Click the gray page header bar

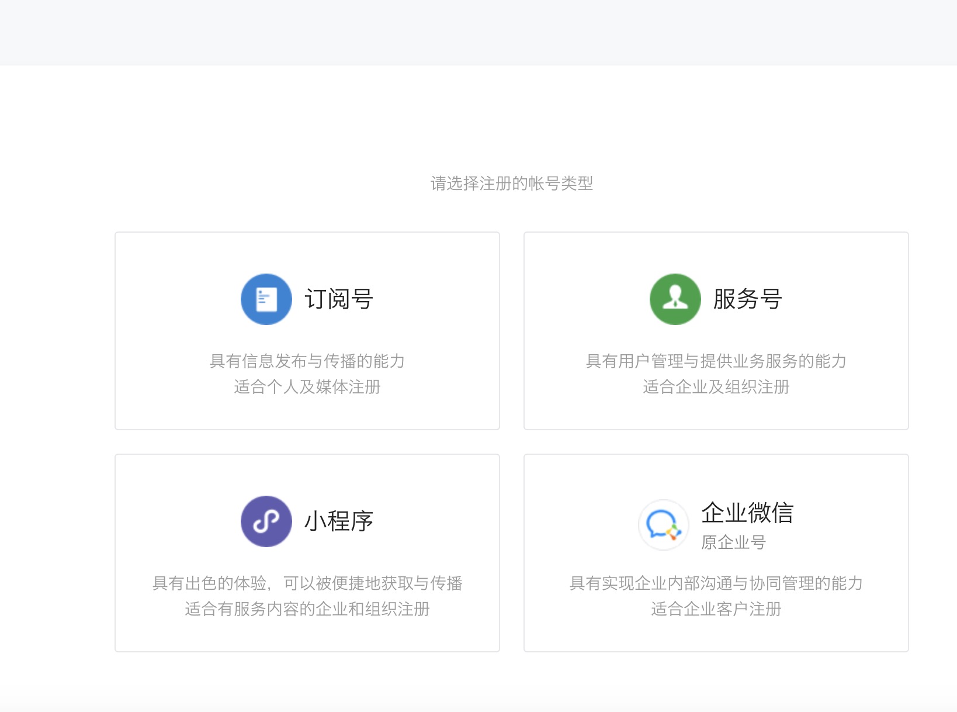[x=478, y=32]
